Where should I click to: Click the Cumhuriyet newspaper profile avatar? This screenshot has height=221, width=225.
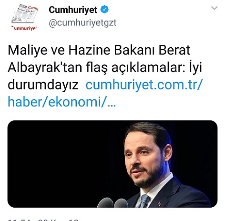(x=25, y=17)
